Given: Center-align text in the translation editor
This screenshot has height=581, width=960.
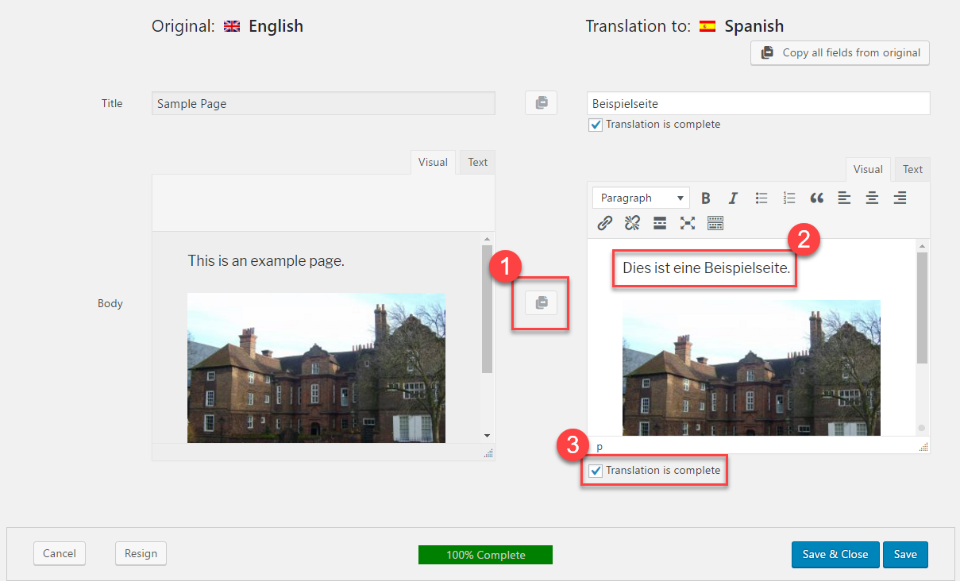Looking at the screenshot, I should click(x=872, y=198).
